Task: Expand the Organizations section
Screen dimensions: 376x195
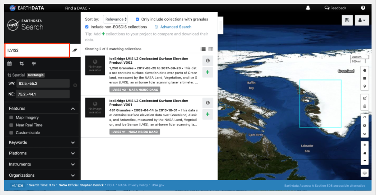Action: point(42,175)
